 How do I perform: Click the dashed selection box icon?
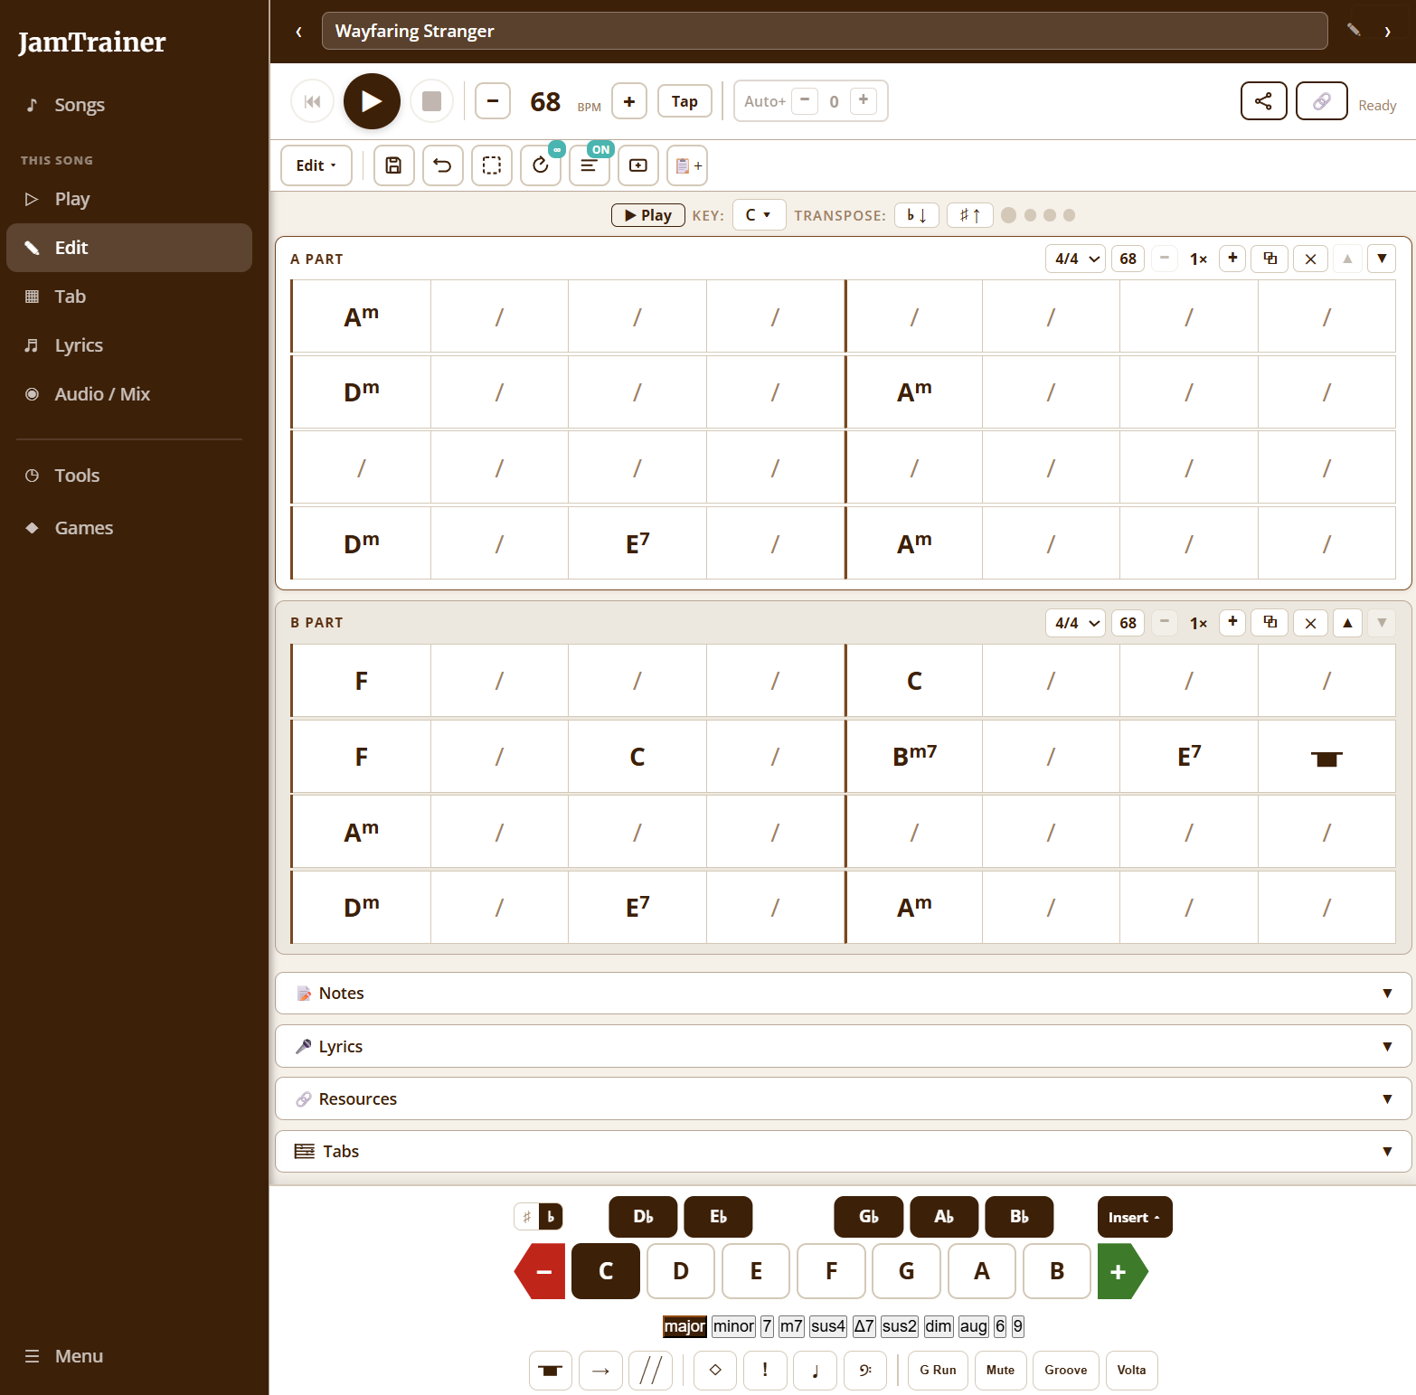point(491,165)
